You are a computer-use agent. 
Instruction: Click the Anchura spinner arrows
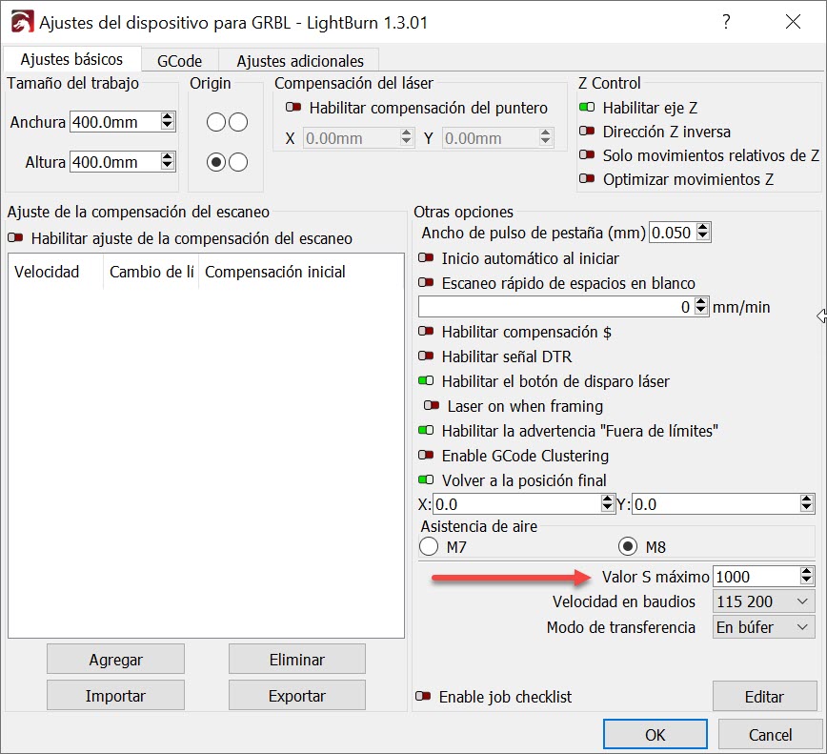point(167,121)
